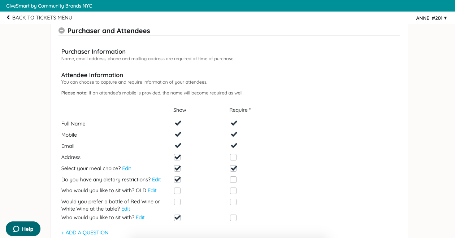This screenshot has height=238, width=455.
Task: Click the Help chat bubble icon
Action: [16, 229]
